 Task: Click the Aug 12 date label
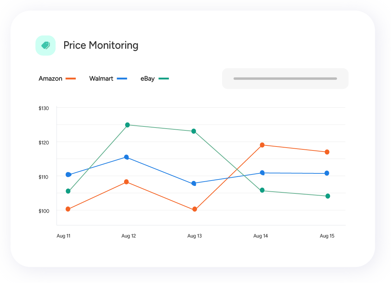(129, 236)
